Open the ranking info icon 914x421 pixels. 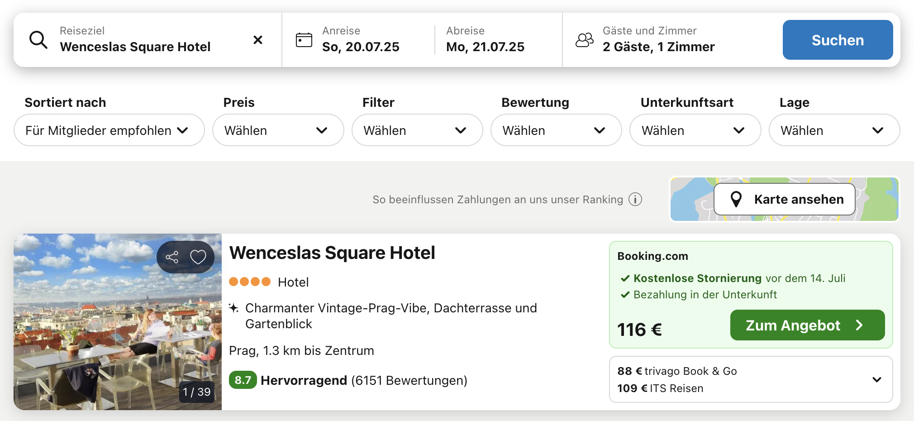(635, 199)
